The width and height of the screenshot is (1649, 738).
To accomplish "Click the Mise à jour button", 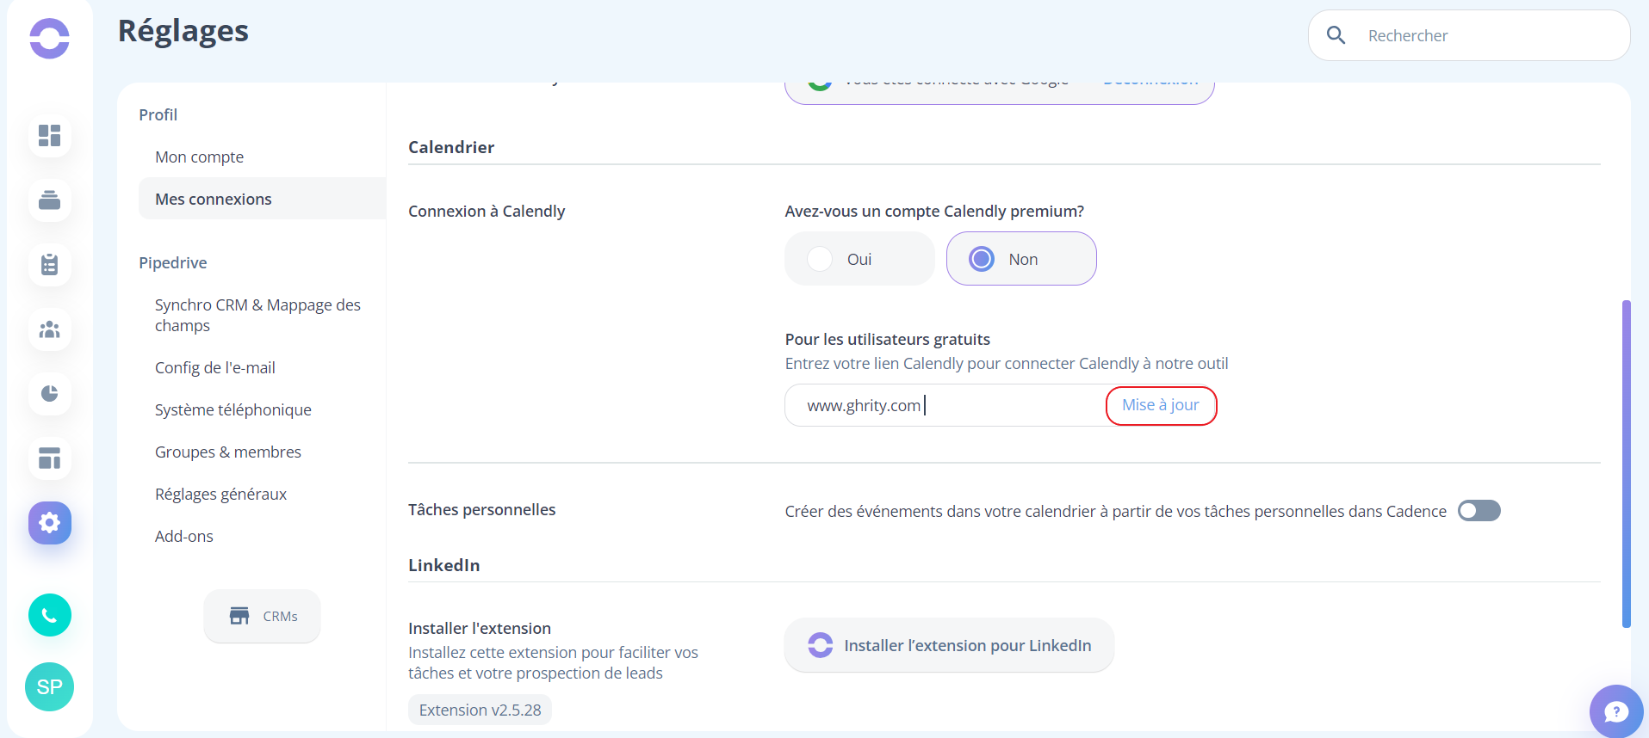I will click(x=1161, y=405).
